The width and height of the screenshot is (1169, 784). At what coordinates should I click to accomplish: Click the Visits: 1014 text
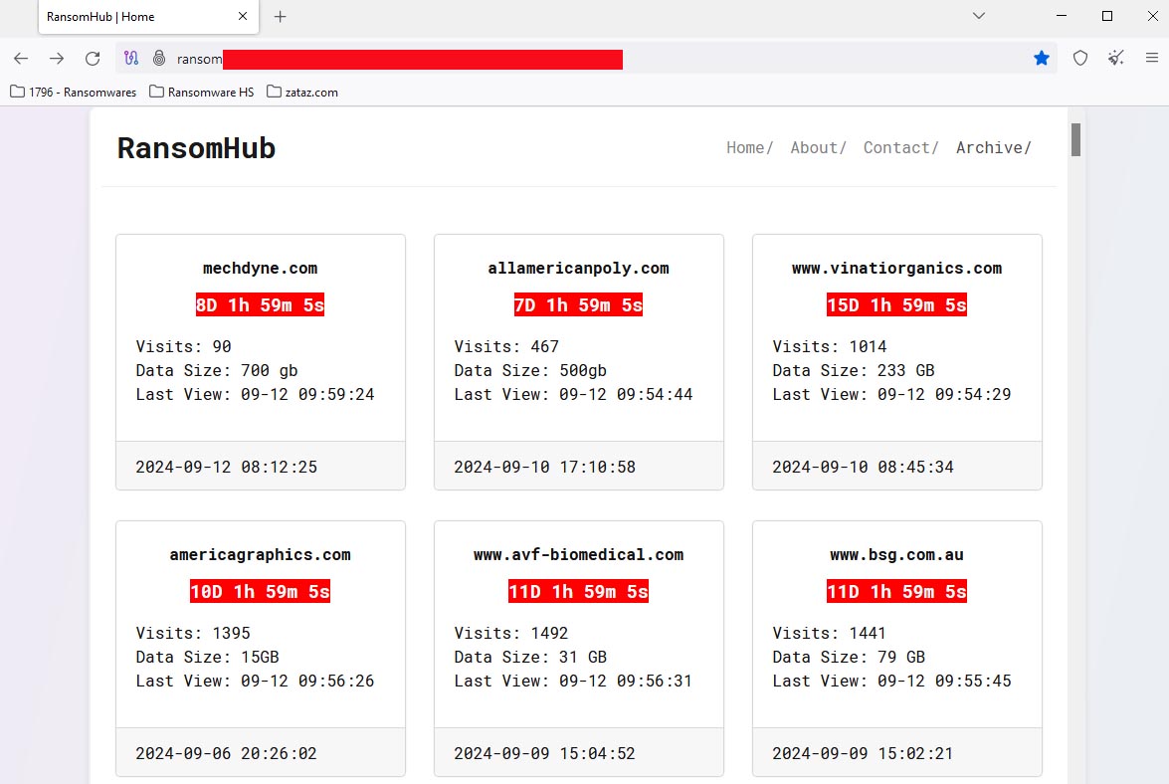tap(830, 346)
